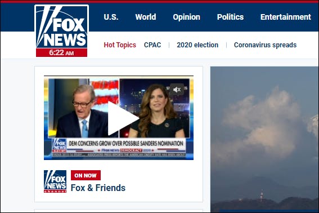Image resolution: width=319 pixels, height=213 pixels.
Task: Open the U.S. navigation section
Action: [111, 17]
